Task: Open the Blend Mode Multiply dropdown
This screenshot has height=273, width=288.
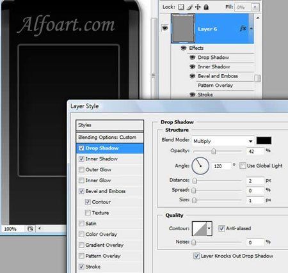Action: click(x=223, y=141)
